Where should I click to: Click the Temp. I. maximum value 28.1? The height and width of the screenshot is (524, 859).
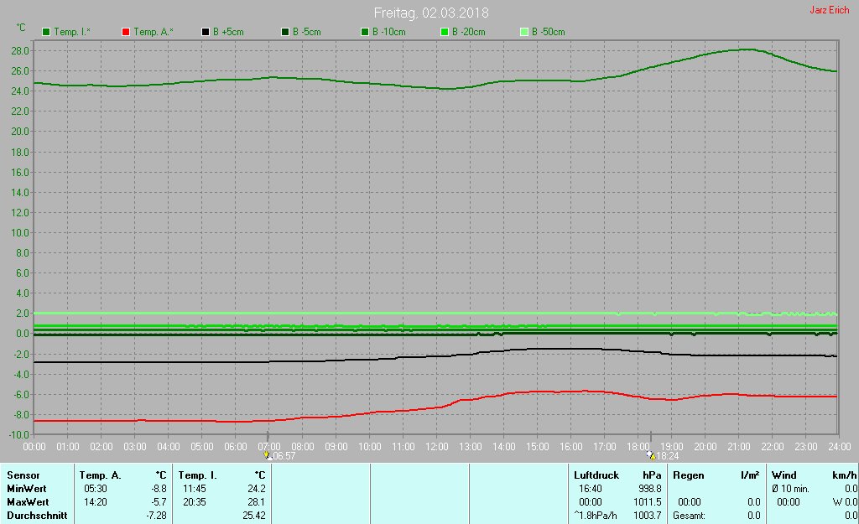coord(257,502)
